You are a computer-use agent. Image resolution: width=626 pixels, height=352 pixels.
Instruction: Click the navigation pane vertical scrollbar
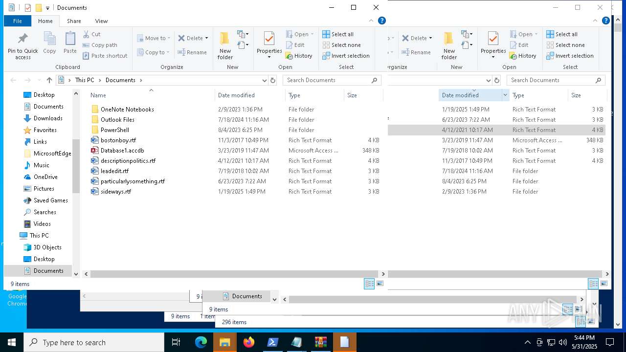(76, 166)
